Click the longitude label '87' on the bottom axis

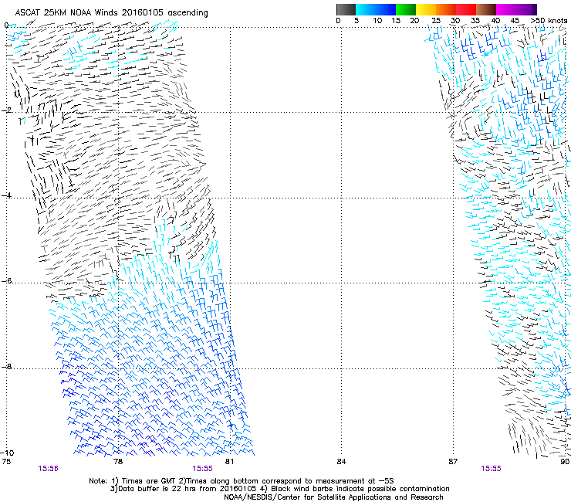tap(453, 462)
